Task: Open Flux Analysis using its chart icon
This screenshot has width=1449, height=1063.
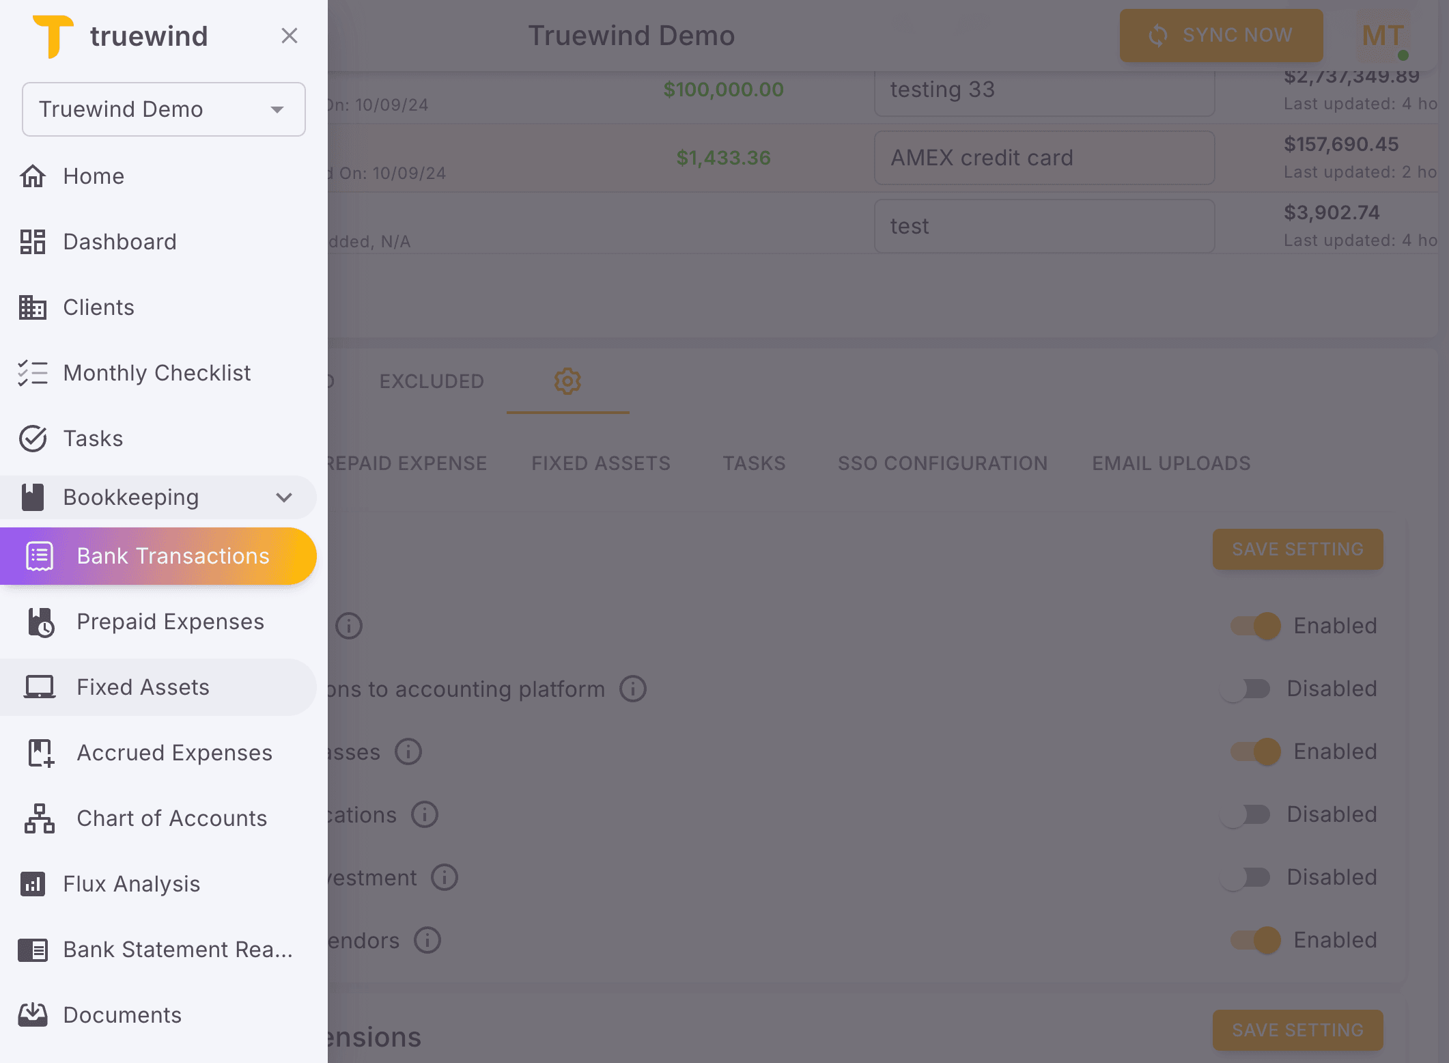Action: [x=33, y=883]
